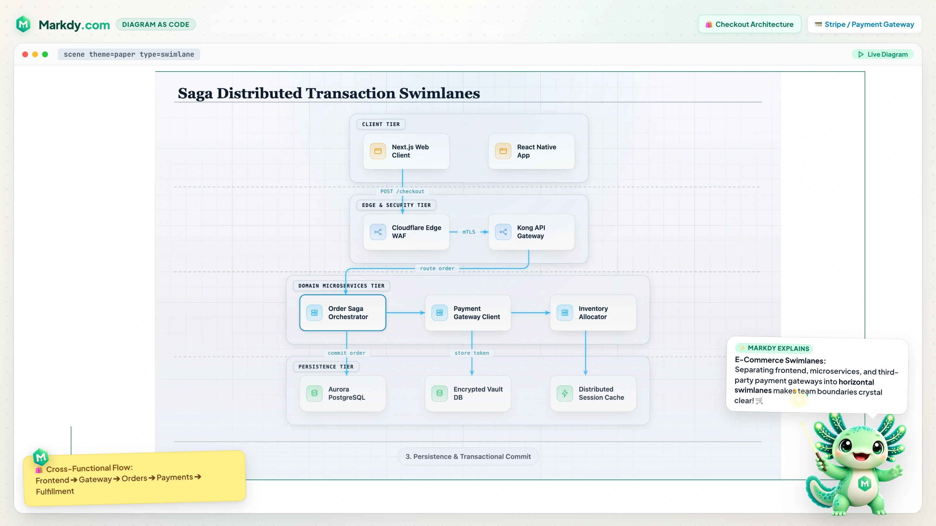Click the CLIENT TIER lane label

[x=381, y=124]
